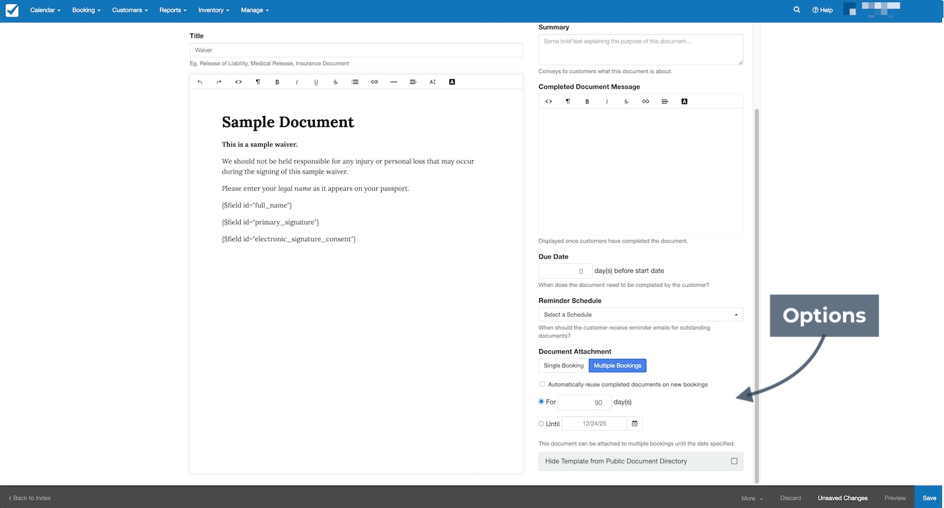Click Redo in the document editor toolbar
This screenshot has width=944, height=508.
pyautogui.click(x=219, y=82)
